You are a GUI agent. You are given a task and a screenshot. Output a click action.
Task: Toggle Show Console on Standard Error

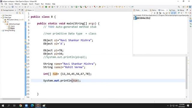[175, 13]
